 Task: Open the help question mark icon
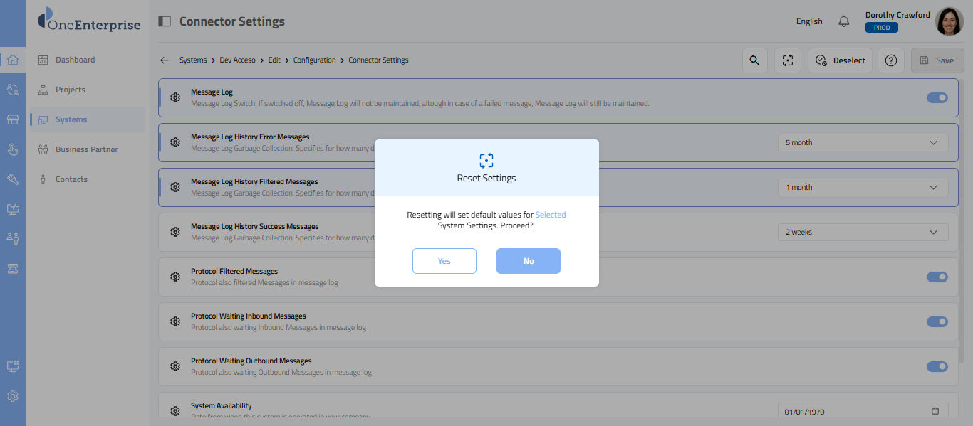point(890,60)
